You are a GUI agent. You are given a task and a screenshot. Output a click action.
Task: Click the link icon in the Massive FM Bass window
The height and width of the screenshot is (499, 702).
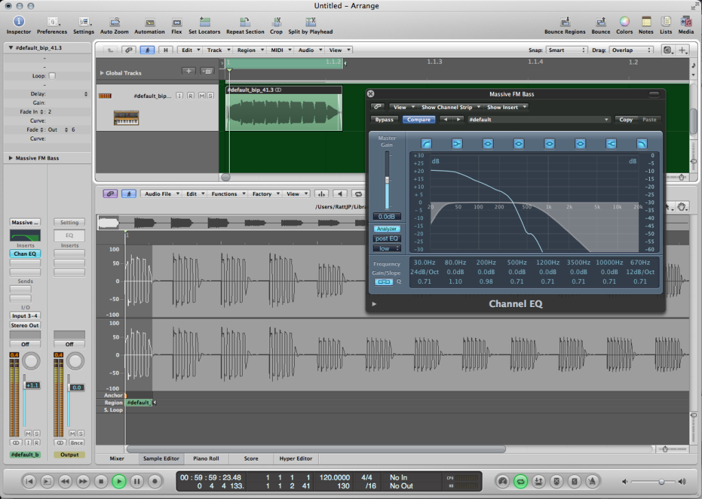[x=378, y=107]
